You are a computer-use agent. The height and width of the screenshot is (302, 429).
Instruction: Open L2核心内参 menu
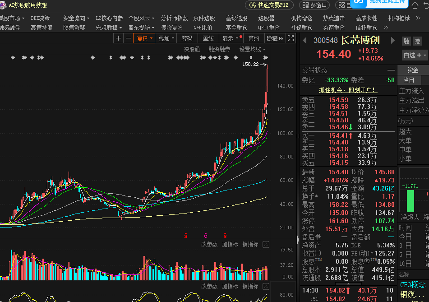coord(109,18)
